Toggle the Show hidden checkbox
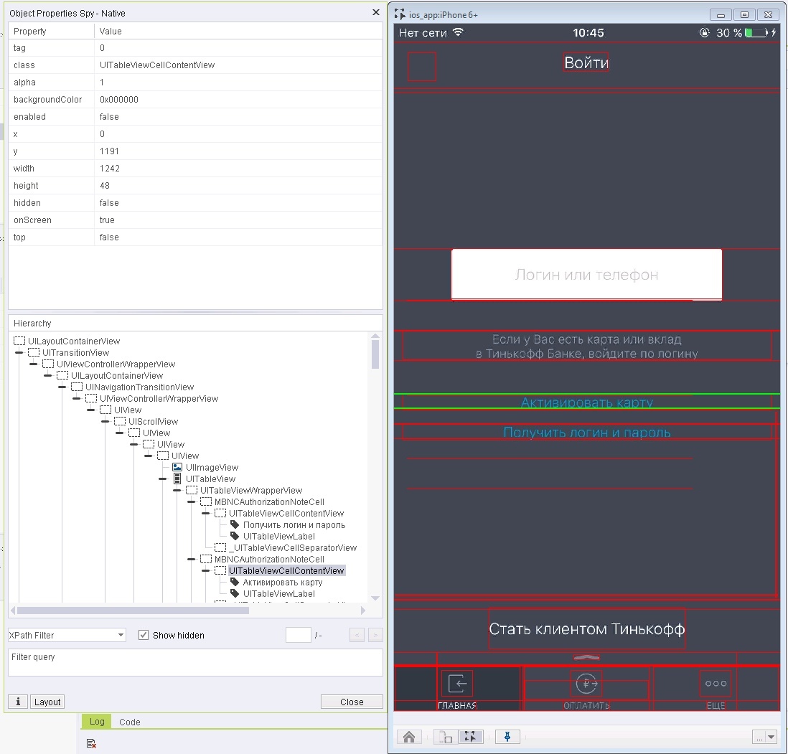 pyautogui.click(x=144, y=635)
